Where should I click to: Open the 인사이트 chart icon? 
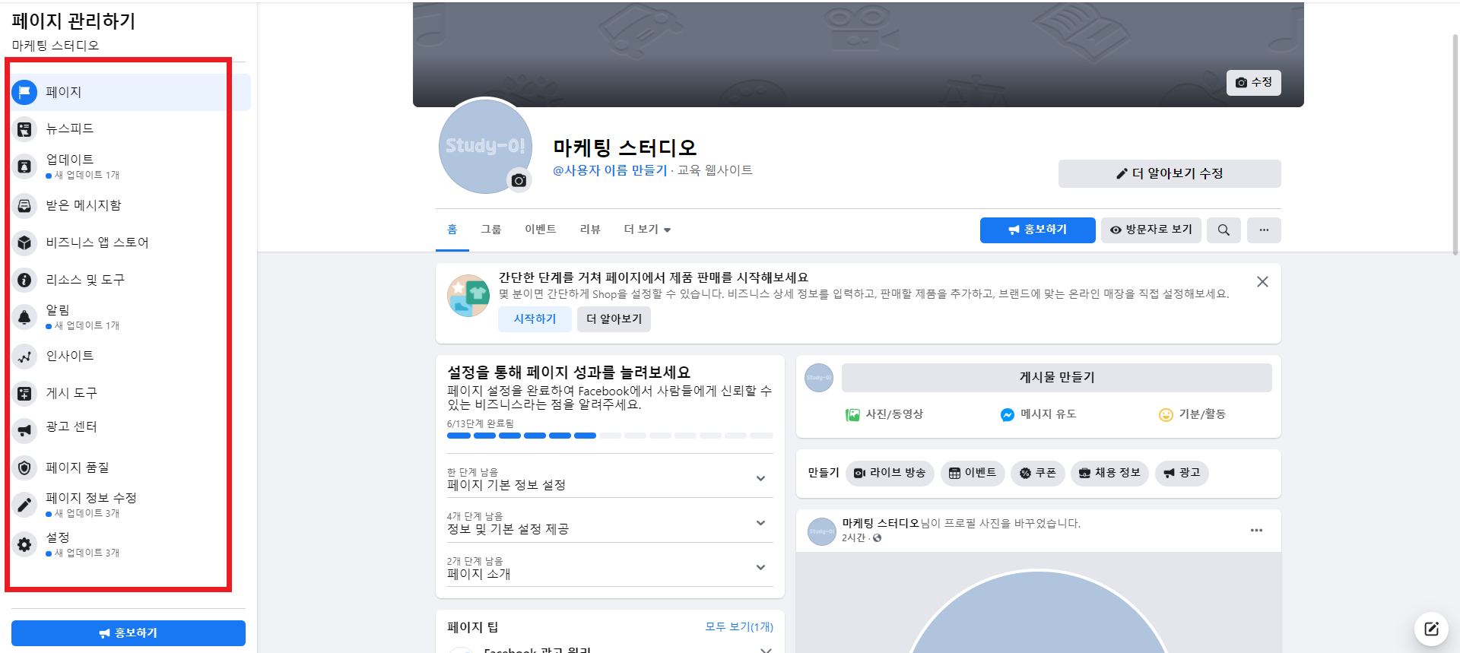[24, 356]
